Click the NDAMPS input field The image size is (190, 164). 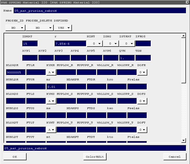click(77, 115)
